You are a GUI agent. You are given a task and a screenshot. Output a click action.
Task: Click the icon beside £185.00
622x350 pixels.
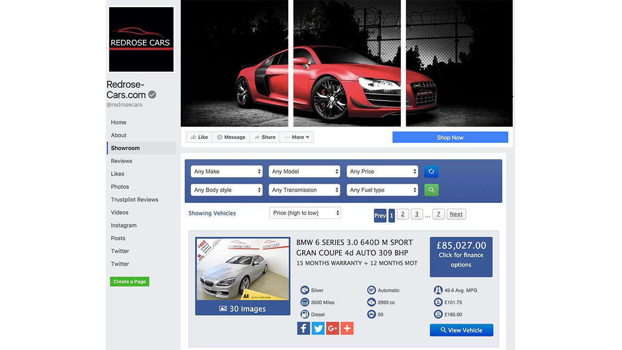tap(438, 315)
